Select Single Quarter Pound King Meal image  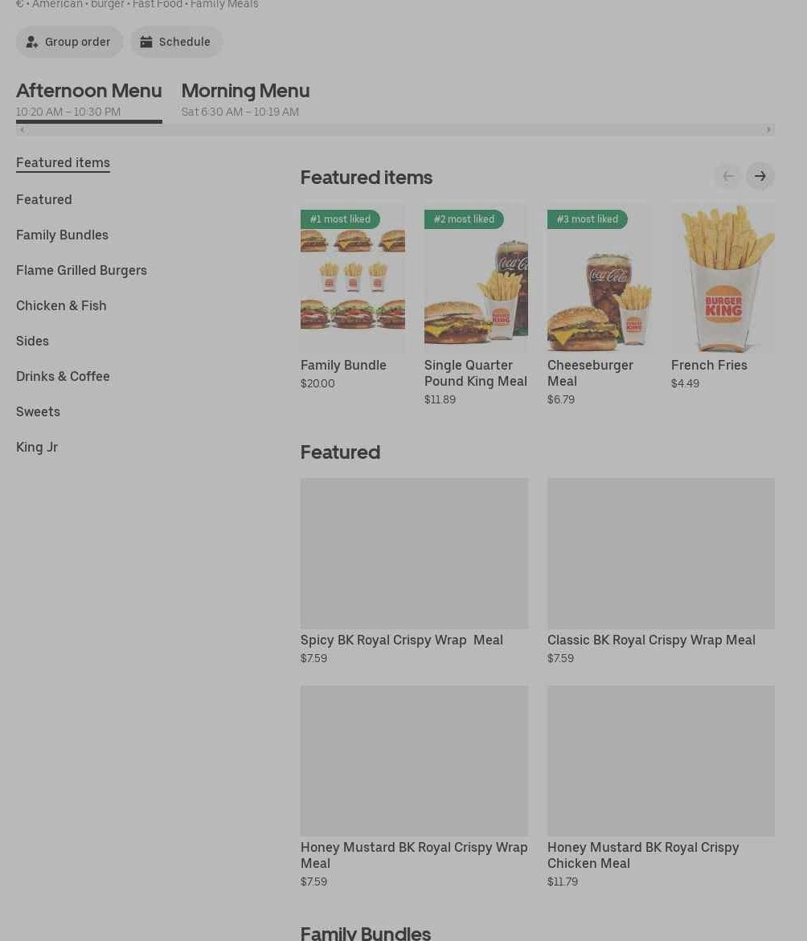click(x=476, y=277)
